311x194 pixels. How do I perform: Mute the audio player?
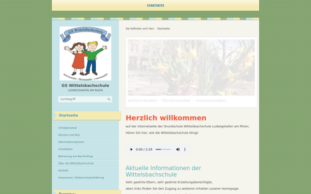[x=178, y=150]
